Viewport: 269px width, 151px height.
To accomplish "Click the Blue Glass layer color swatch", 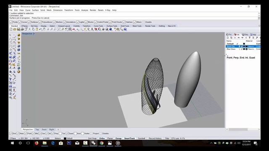I will coord(244,49).
